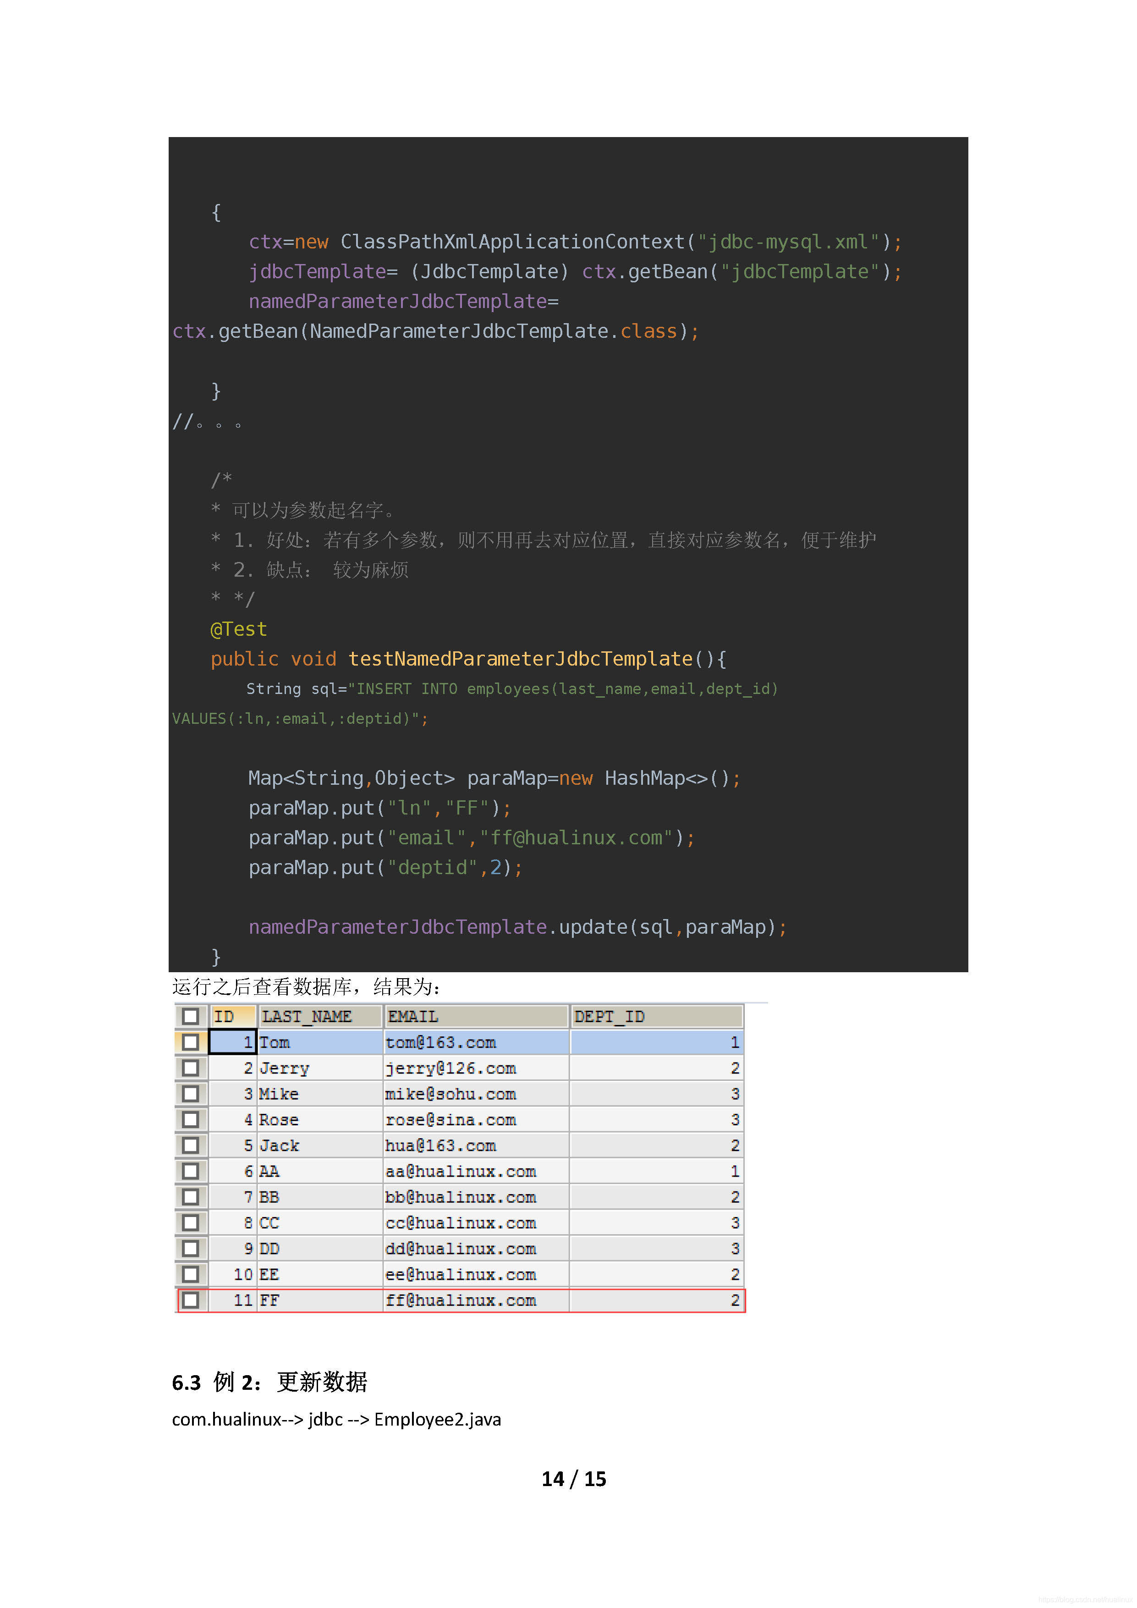Tick the checkbox for the Mike row
Viewport: 1137px width, 1608px height.
pyautogui.click(x=190, y=1094)
